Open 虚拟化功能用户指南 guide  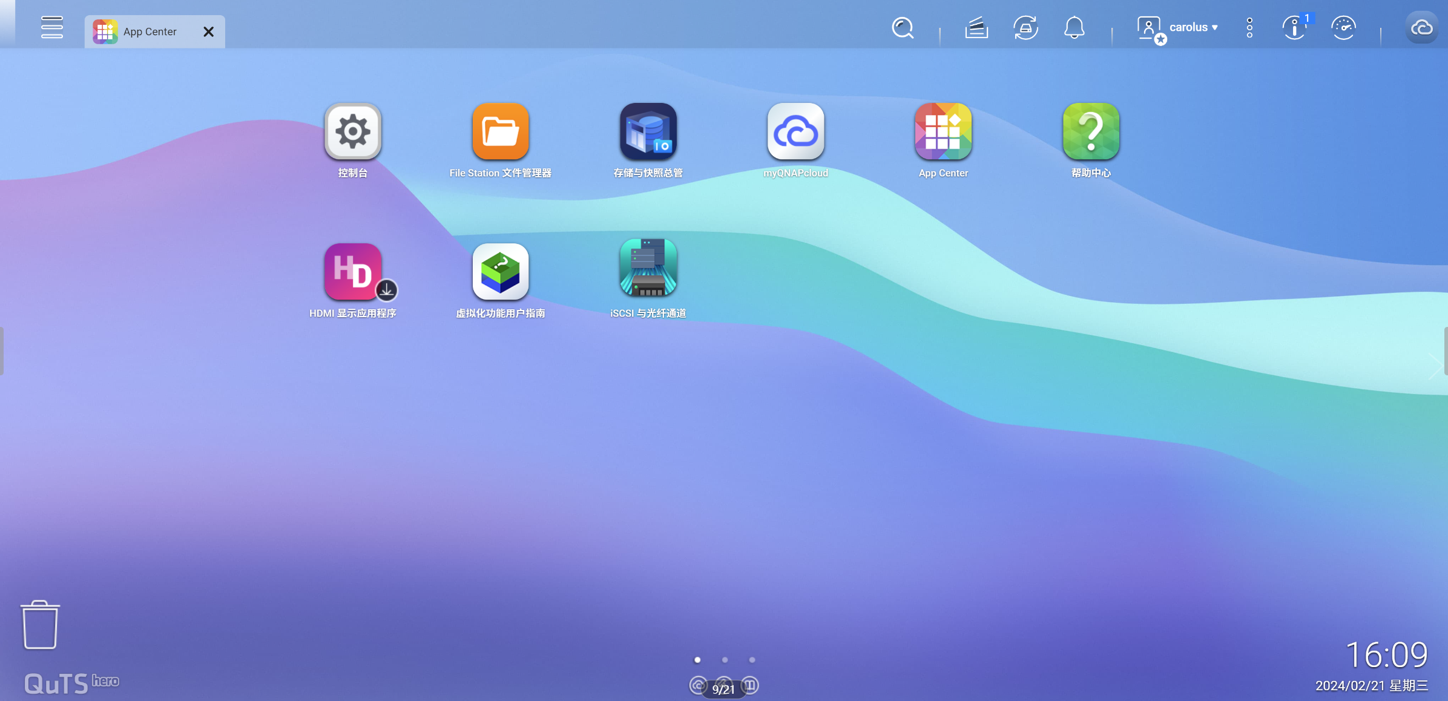pyautogui.click(x=500, y=272)
